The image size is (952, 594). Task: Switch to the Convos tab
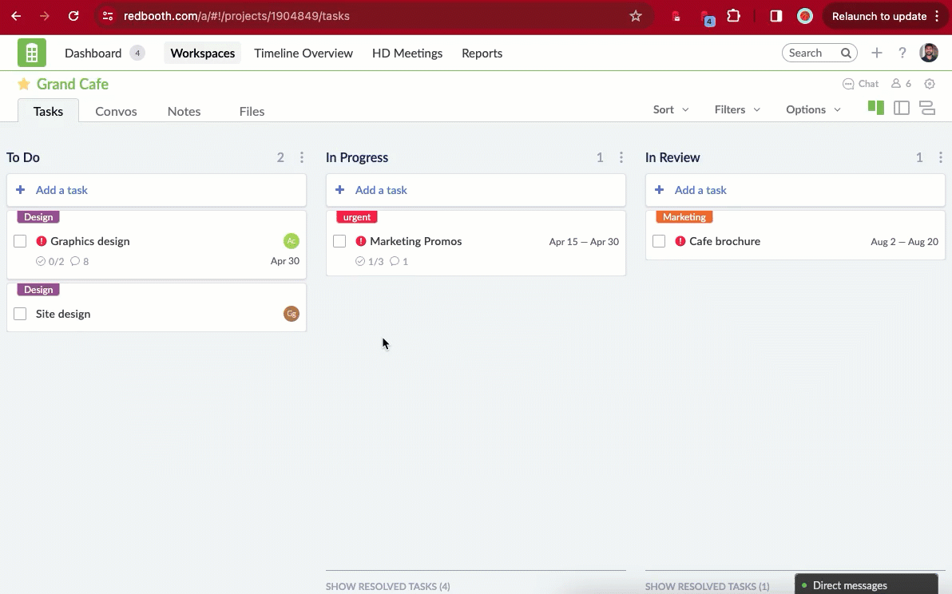[x=116, y=111]
